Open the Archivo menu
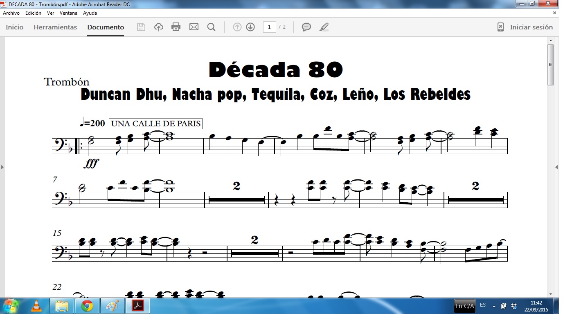Image resolution: width=563 pixels, height=327 pixels. [x=11, y=13]
